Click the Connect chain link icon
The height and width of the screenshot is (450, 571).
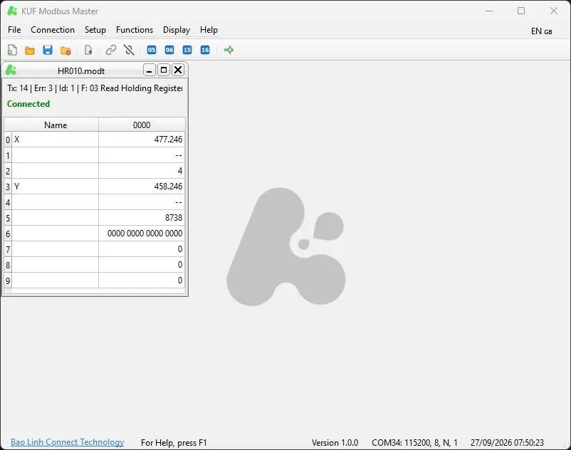tap(110, 50)
